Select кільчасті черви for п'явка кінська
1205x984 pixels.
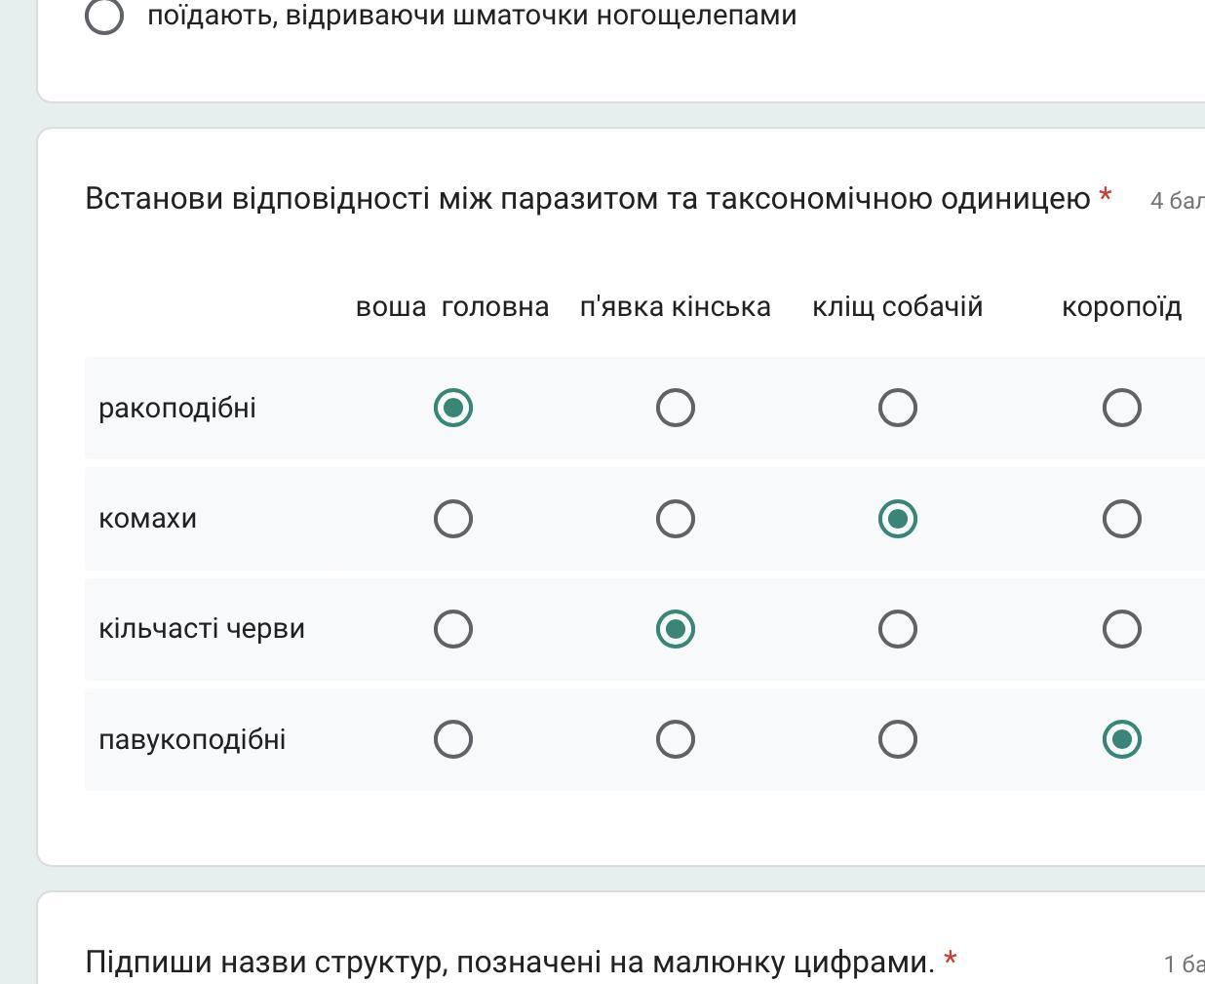[x=676, y=629]
